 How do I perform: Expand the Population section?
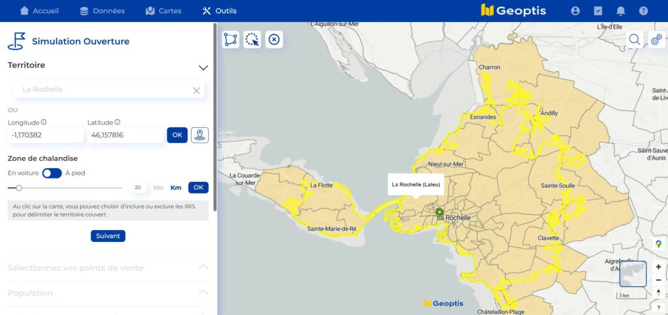pos(108,293)
